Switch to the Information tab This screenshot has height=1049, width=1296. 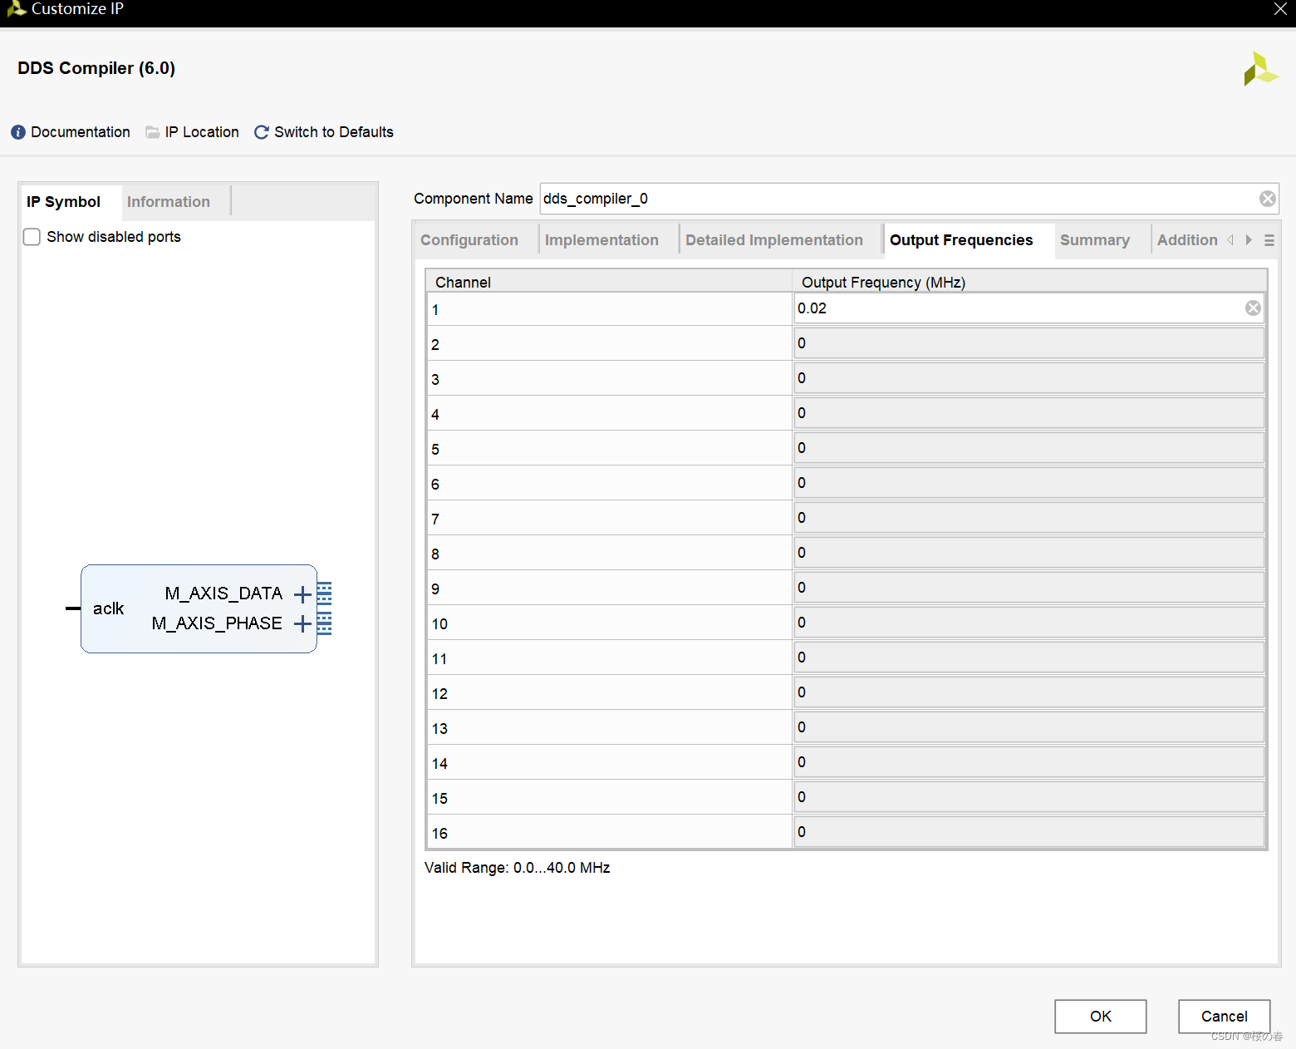coord(169,202)
